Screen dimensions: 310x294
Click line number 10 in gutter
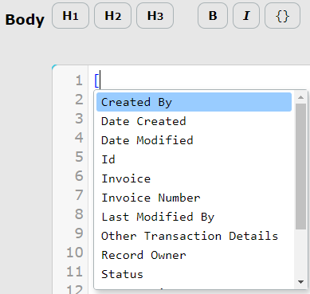click(75, 253)
